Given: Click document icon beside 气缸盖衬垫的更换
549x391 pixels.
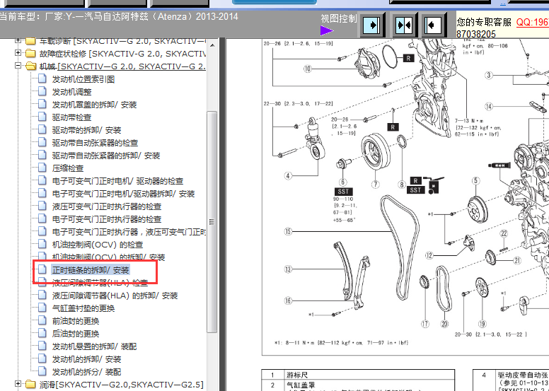Looking at the screenshot, I should [x=42, y=308].
